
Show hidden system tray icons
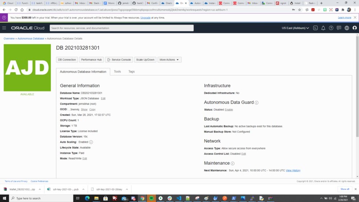click(x=321, y=198)
